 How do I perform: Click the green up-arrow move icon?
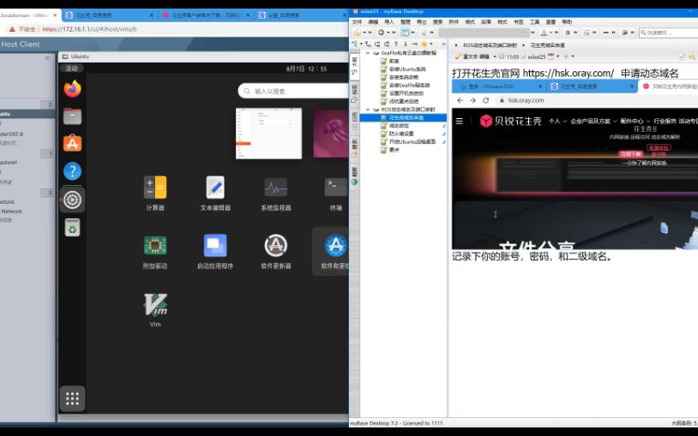396,44
